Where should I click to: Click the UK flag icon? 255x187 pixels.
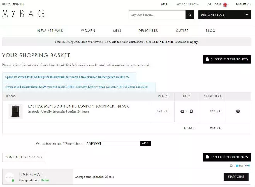[225, 5]
